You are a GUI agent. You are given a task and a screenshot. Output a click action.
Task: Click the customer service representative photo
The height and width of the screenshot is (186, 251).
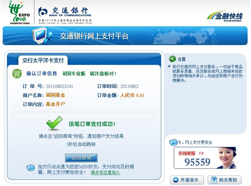click(226, 158)
